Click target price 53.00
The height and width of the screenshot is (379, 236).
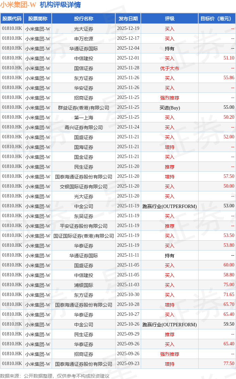click(229, 206)
